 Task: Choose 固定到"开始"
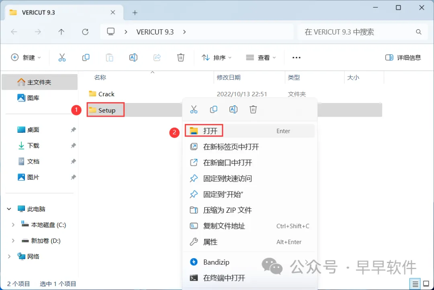[x=250, y=194]
